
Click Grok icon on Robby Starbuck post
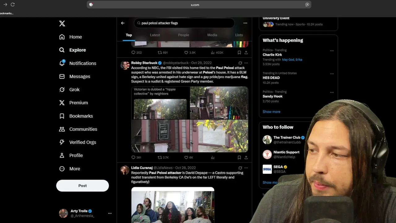tap(240, 63)
